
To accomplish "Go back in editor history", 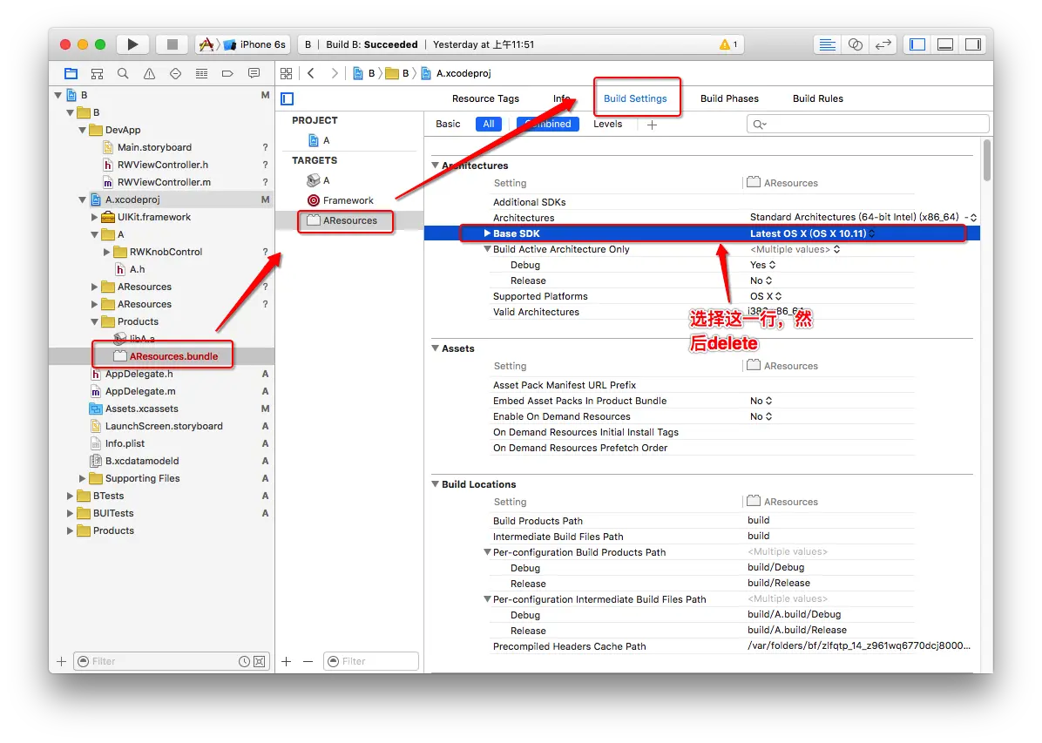I will point(311,73).
